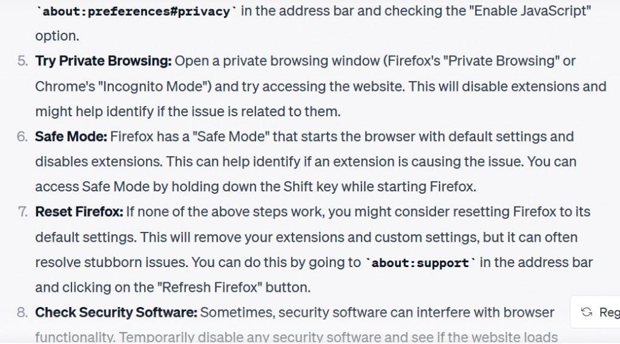Click the quoted "Enable JavaScript" text
620x344 pixels.
(530, 11)
